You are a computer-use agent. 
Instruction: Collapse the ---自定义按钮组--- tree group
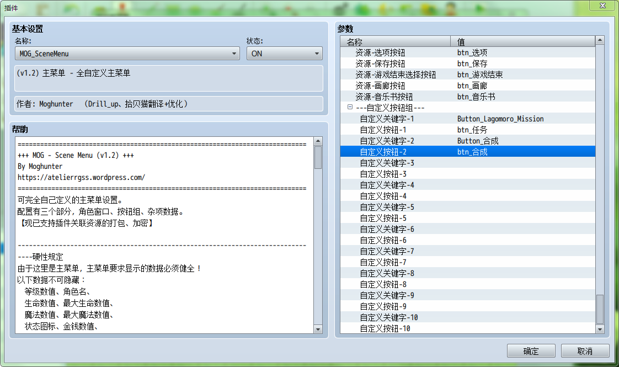(350, 107)
